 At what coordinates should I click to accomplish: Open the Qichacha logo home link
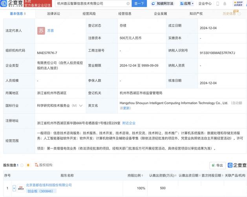coord(11,3)
